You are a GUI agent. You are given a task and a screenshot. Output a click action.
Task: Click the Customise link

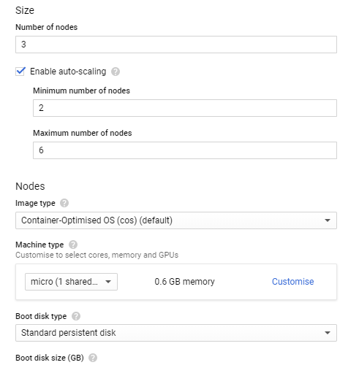click(293, 282)
